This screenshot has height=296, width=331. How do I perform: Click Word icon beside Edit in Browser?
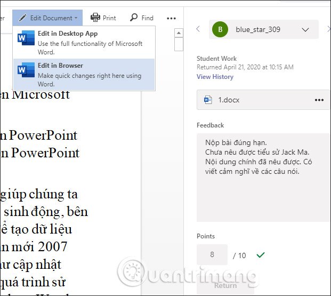click(x=26, y=70)
